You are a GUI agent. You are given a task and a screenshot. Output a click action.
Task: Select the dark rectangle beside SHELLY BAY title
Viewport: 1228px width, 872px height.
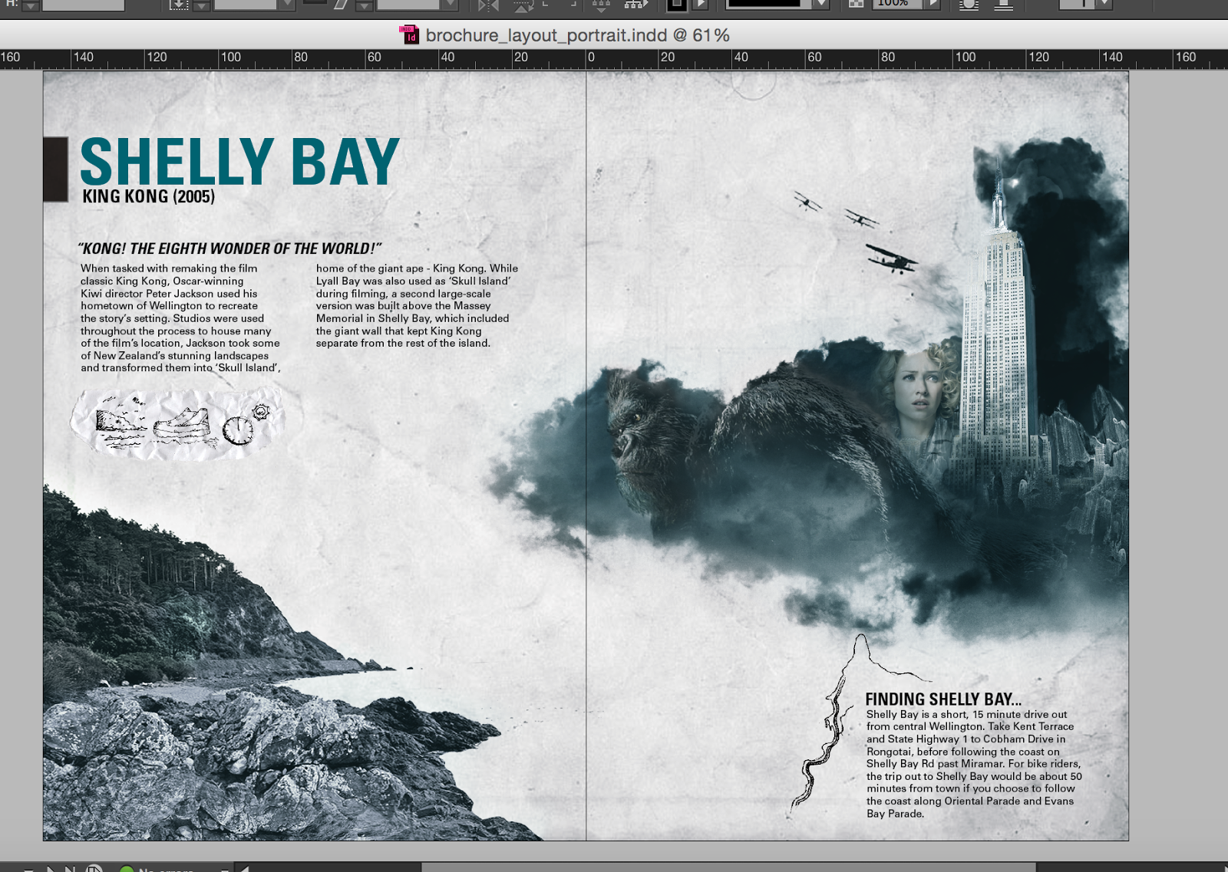(56, 169)
